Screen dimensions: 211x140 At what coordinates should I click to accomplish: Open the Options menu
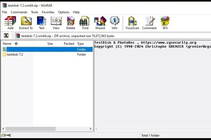pyautogui.click(x=64, y=12)
